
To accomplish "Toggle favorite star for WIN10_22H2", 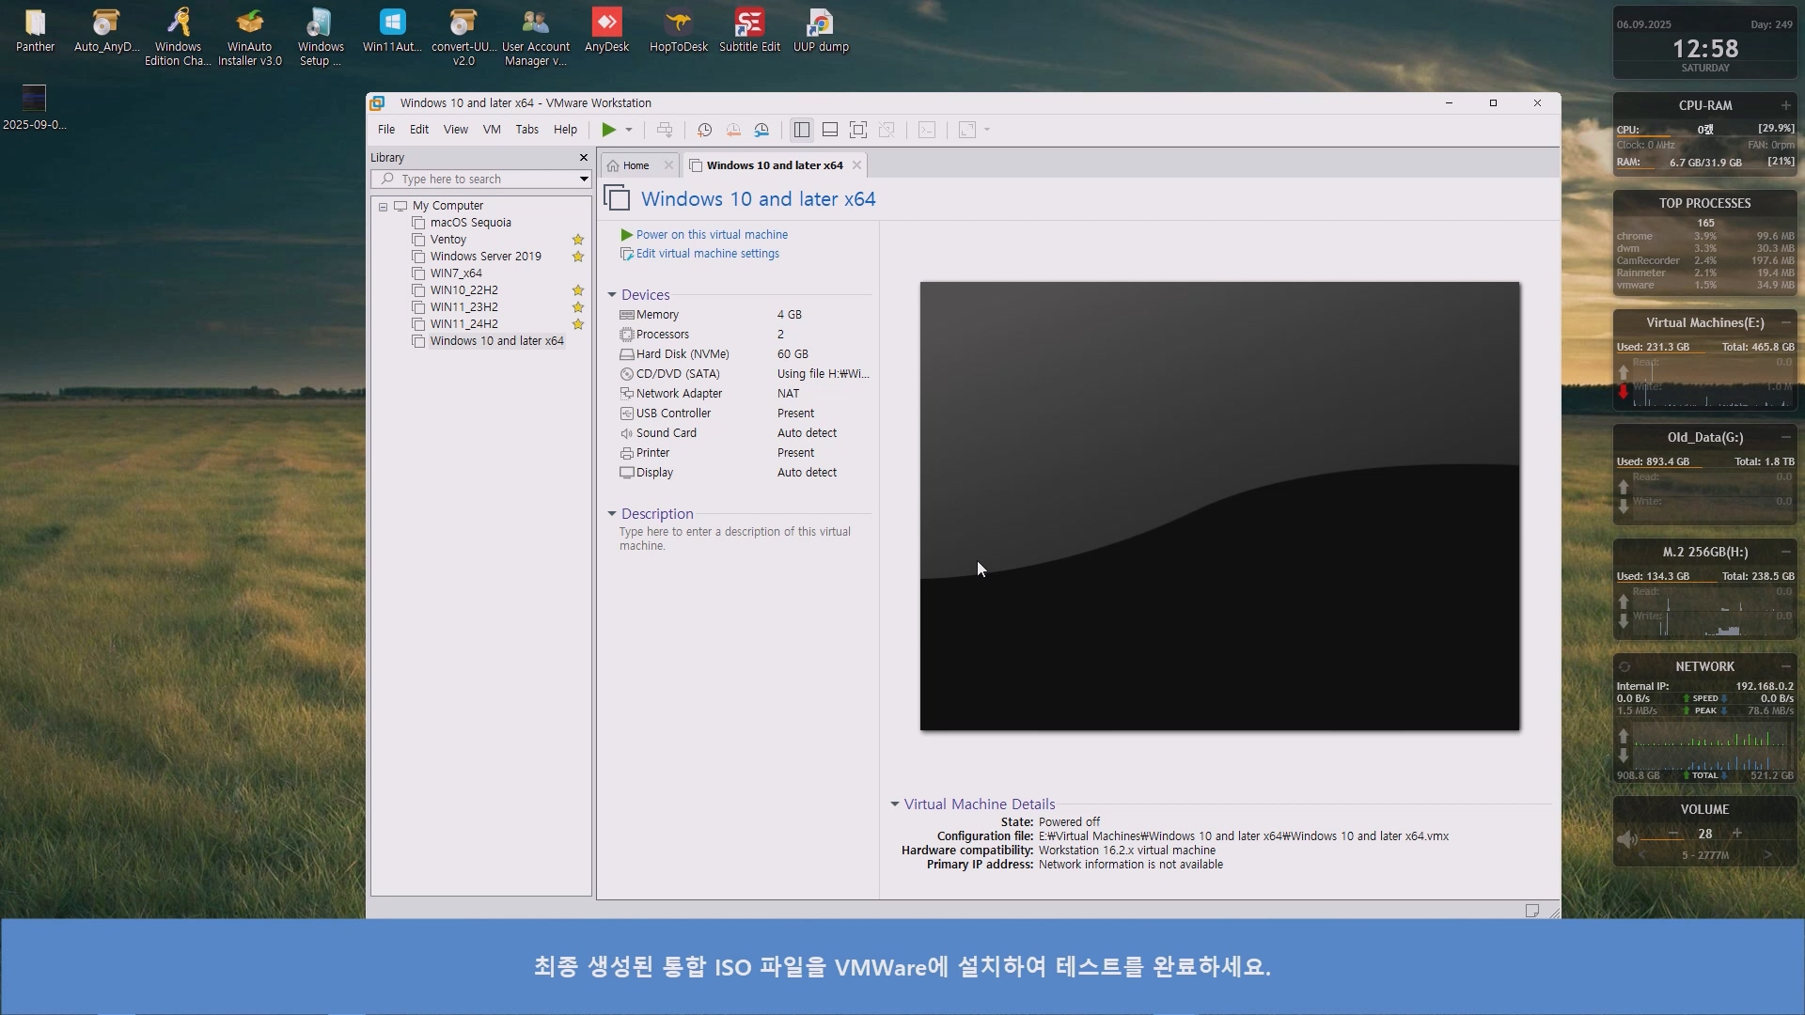I will [x=578, y=290].
